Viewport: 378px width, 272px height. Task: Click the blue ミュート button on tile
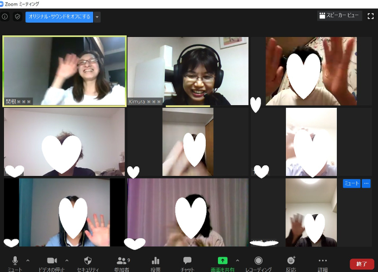351,184
